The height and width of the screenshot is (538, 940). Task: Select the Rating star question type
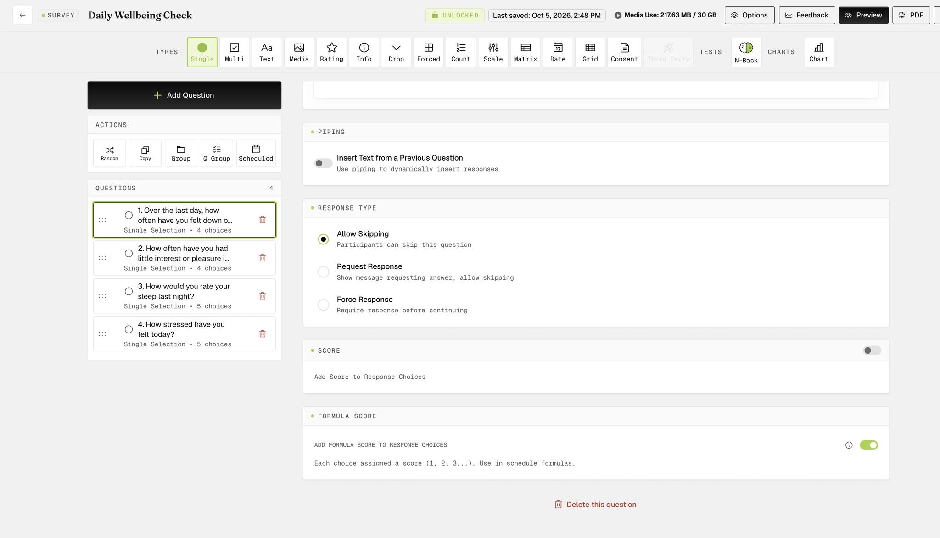331,52
